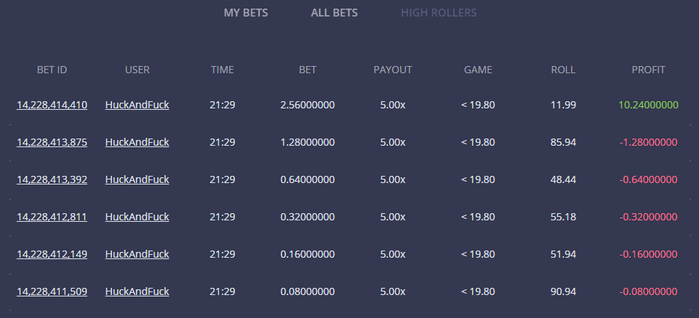Click the BET ID column header

52,70
